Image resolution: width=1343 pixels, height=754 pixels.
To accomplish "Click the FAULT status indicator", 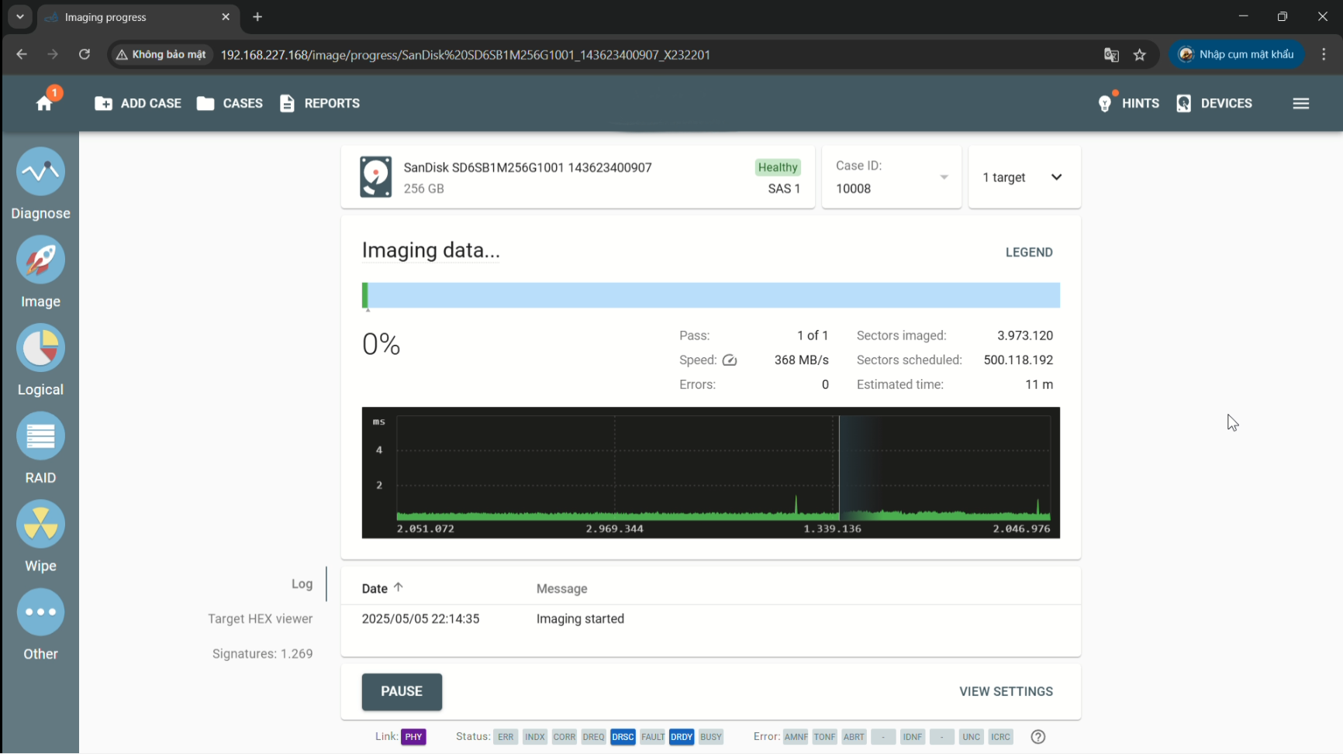I will [x=653, y=737].
